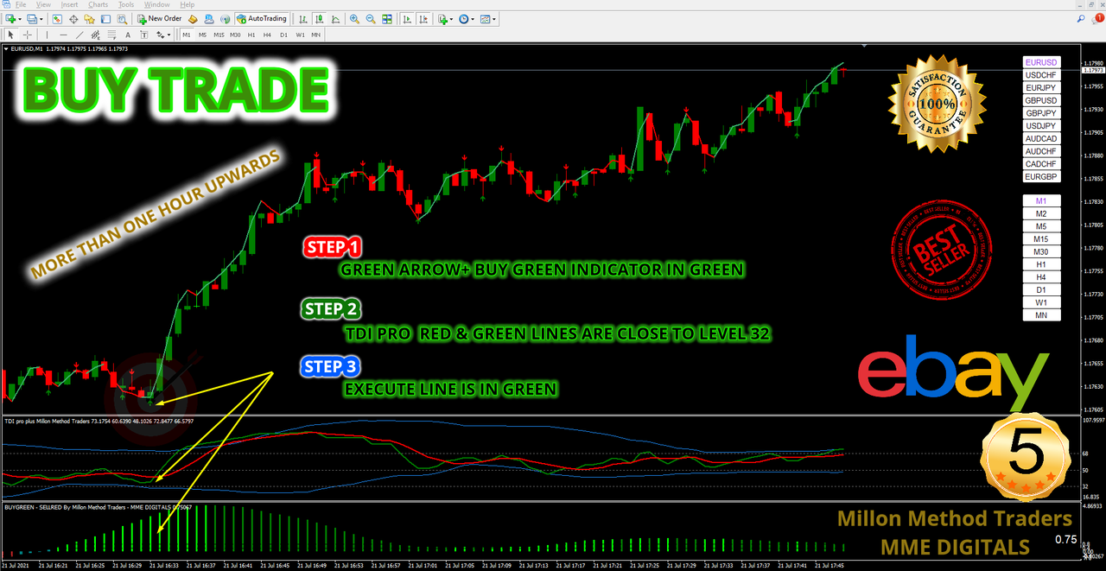Click the New Order button
Image resolution: width=1106 pixels, height=571 pixels.
coord(159,19)
